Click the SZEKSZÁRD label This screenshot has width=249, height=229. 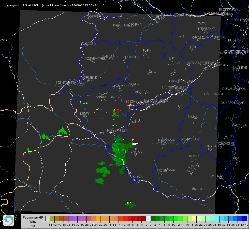pyautogui.click(x=226, y=144)
